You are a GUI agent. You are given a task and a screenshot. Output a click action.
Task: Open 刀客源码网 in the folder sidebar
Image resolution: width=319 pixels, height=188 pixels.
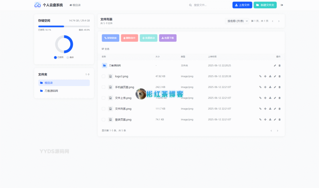[x=64, y=91]
